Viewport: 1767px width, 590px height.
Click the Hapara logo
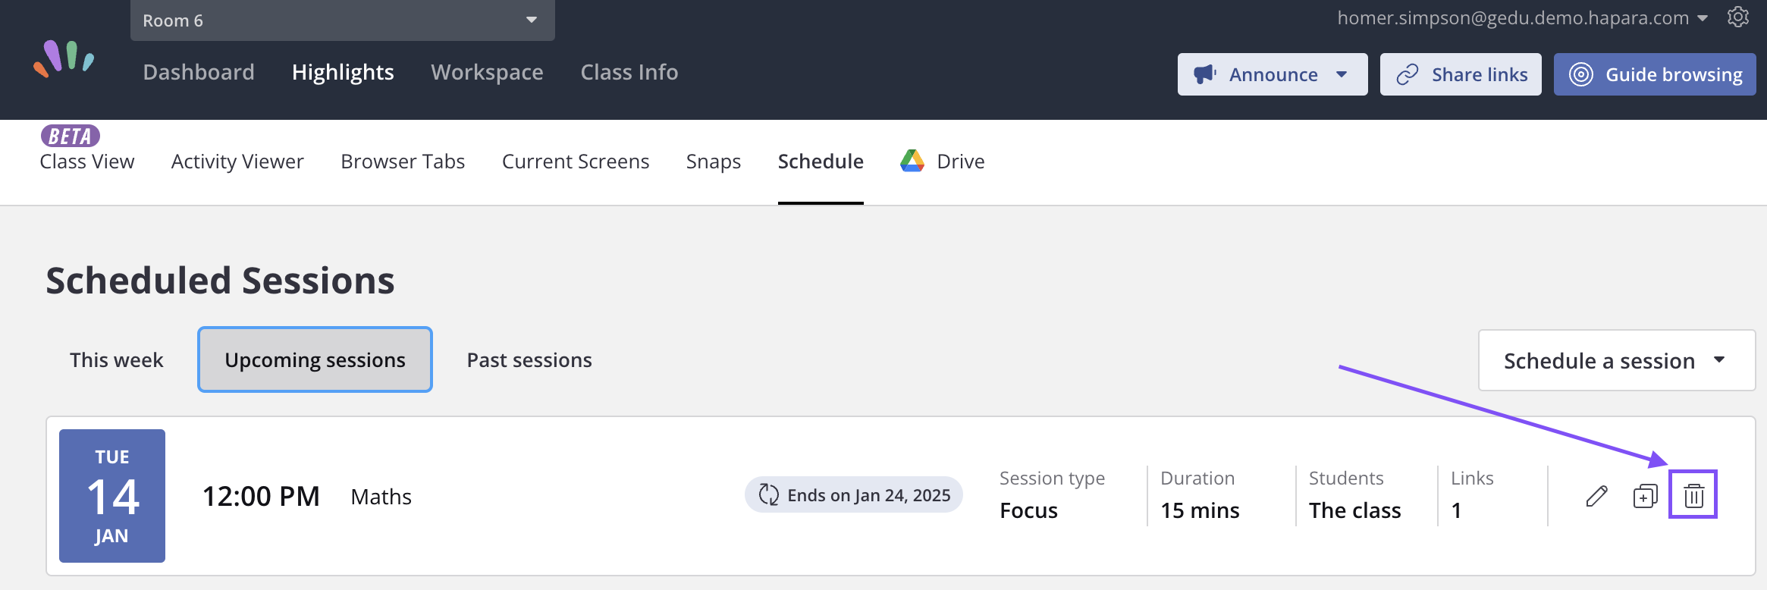click(x=64, y=58)
